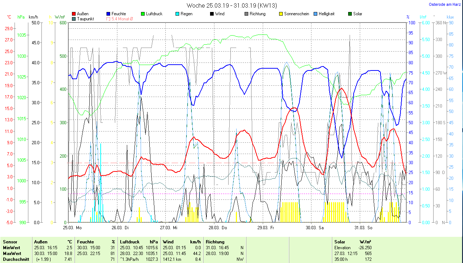Click the red Außen legend swatch
The image size is (463, 263).
coord(74,14)
